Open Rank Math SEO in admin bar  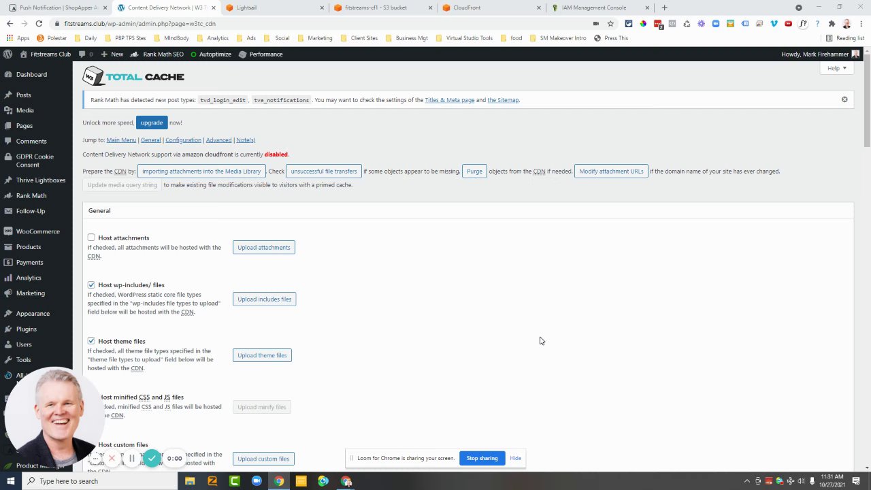(x=157, y=54)
